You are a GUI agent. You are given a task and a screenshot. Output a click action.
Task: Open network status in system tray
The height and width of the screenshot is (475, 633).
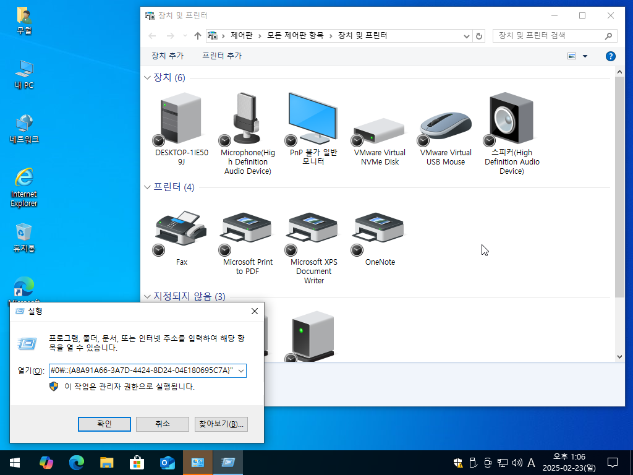point(503,463)
